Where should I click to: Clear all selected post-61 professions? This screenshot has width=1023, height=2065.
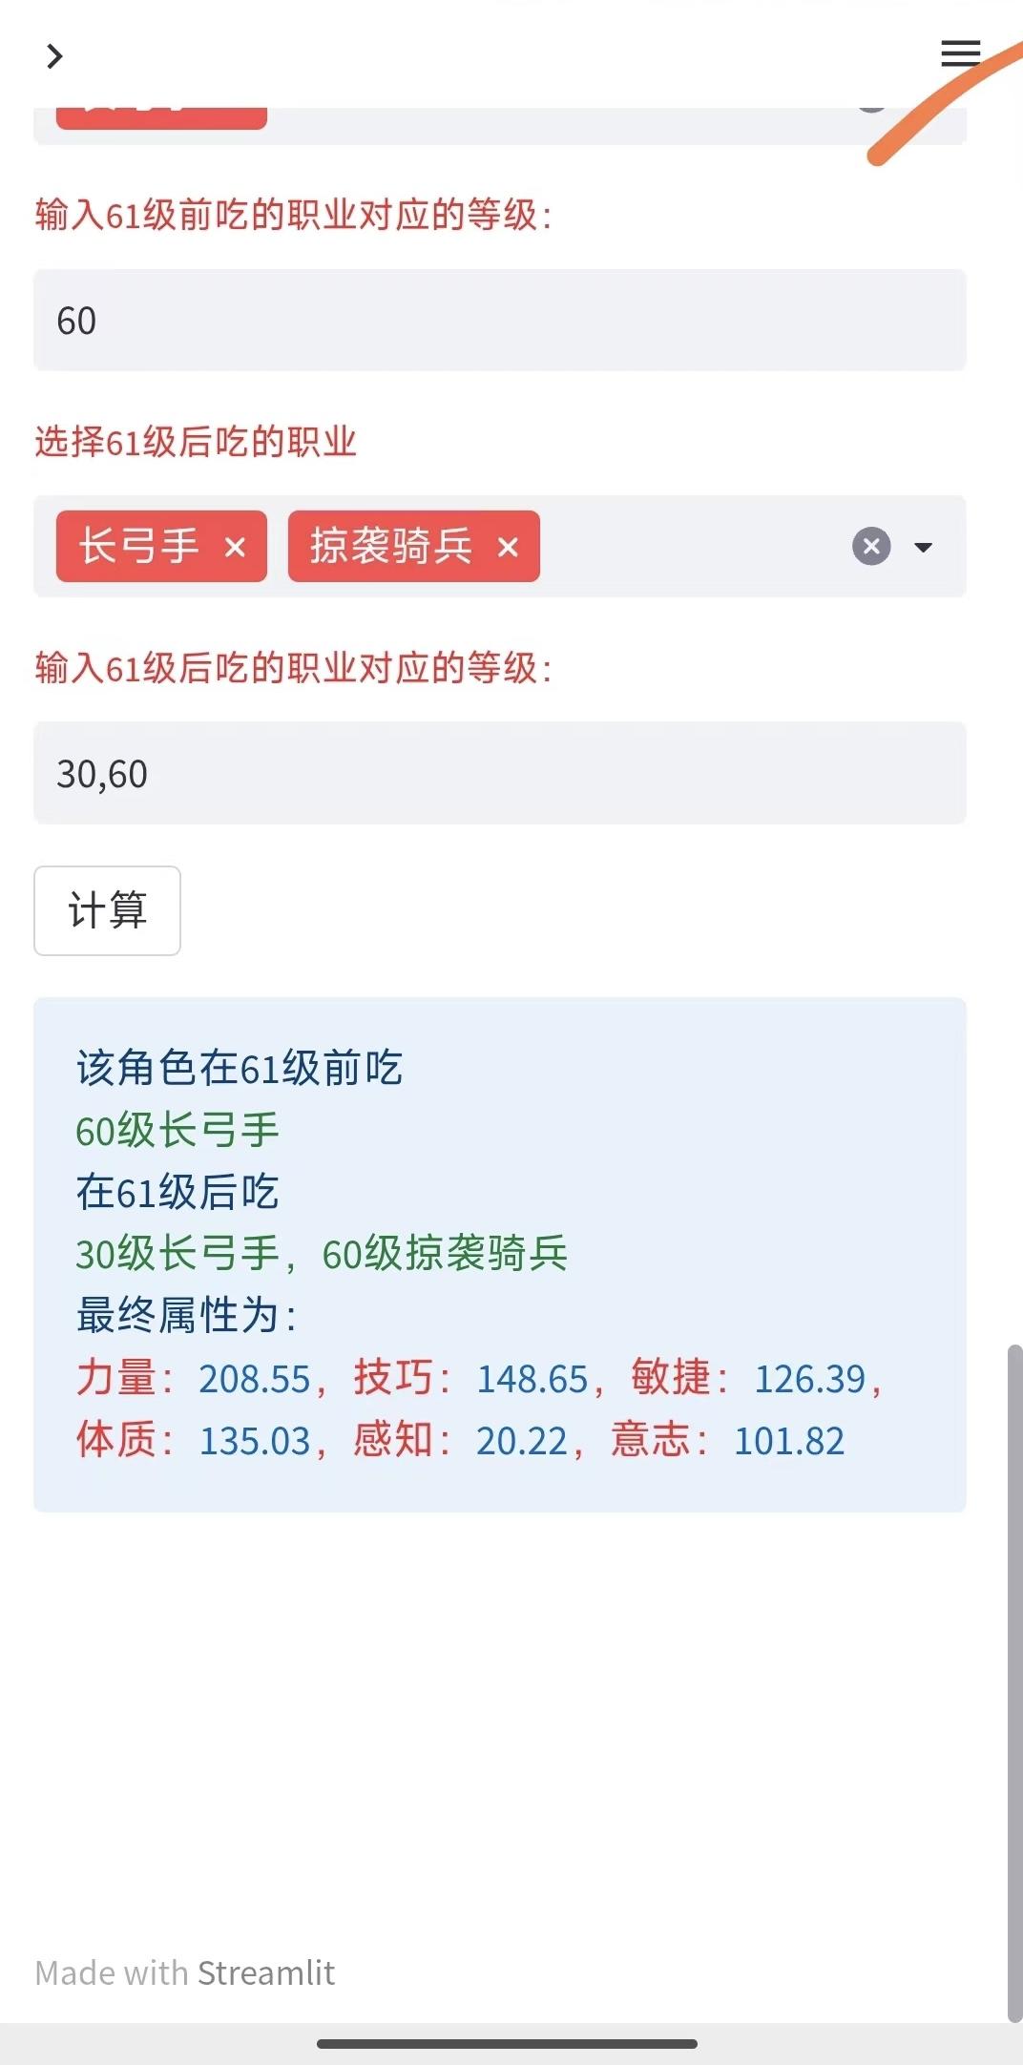click(x=871, y=547)
